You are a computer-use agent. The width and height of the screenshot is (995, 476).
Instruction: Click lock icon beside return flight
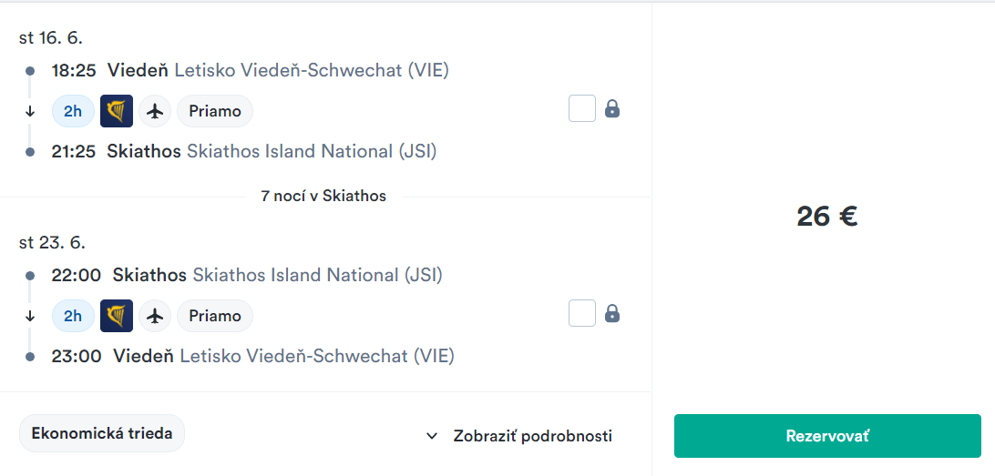[612, 314]
